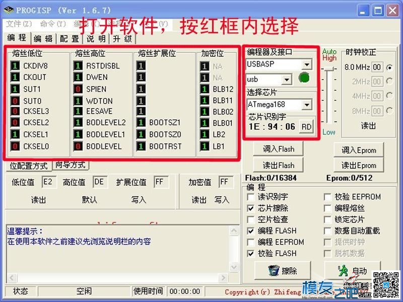Toggle the BODLEVEL1 fuse bit
Image resolution: width=403 pixels, height=302 pixels.
78,134
